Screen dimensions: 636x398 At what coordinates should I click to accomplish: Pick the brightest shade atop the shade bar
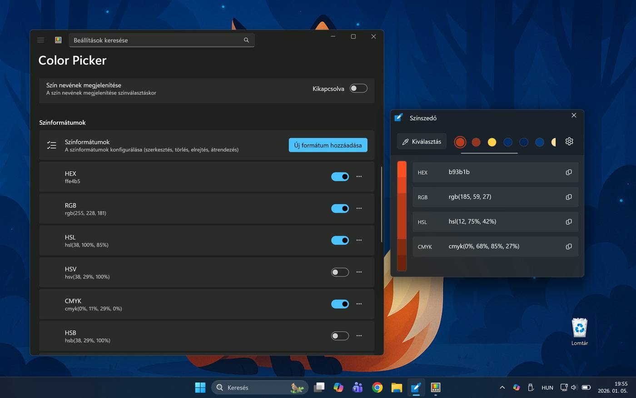pyautogui.click(x=402, y=168)
